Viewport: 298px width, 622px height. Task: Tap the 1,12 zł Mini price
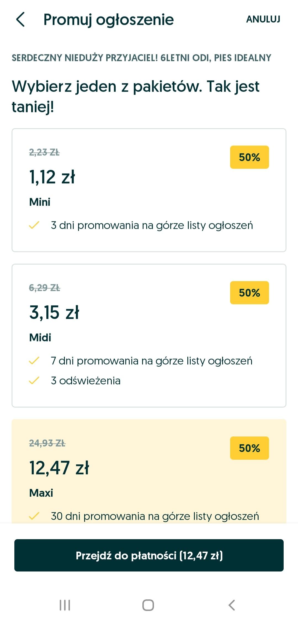[x=52, y=177]
